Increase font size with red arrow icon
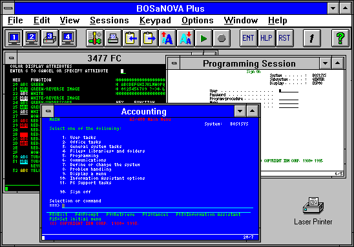 167,38
